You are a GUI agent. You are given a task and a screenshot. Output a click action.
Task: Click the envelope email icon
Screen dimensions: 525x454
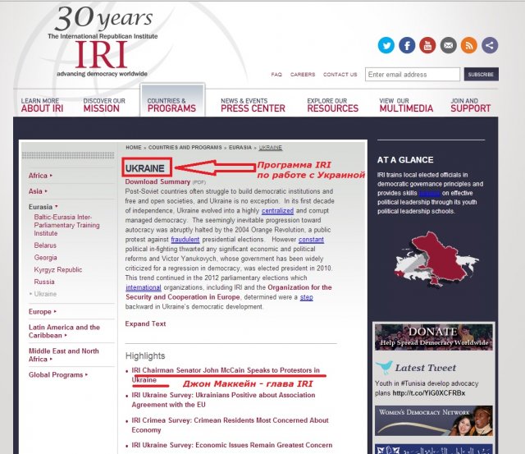pyautogui.click(x=448, y=46)
